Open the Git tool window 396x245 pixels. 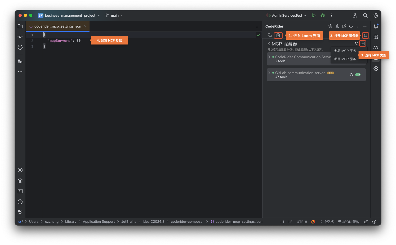pyautogui.click(x=20, y=212)
